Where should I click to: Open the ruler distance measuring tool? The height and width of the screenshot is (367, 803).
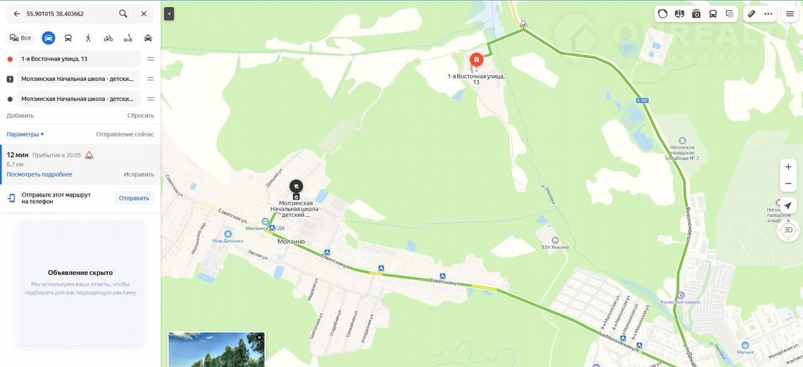[752, 14]
